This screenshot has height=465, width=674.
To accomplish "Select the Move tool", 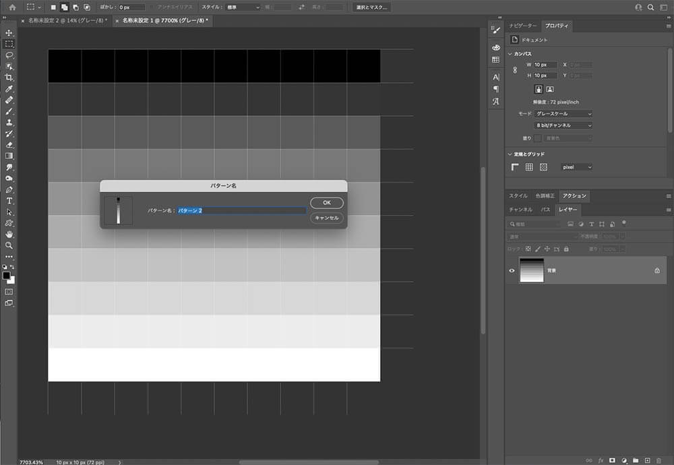I will tap(9, 32).
